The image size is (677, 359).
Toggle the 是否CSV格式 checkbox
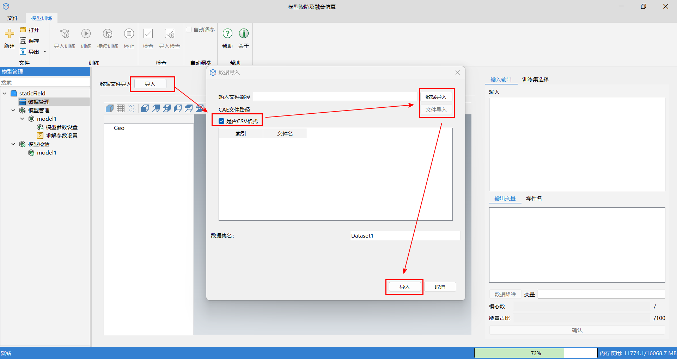[x=221, y=121]
